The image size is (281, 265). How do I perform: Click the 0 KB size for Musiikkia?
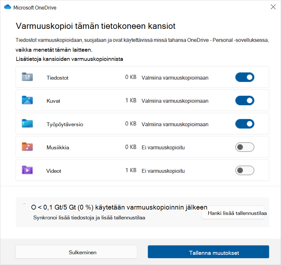[x=131, y=147]
